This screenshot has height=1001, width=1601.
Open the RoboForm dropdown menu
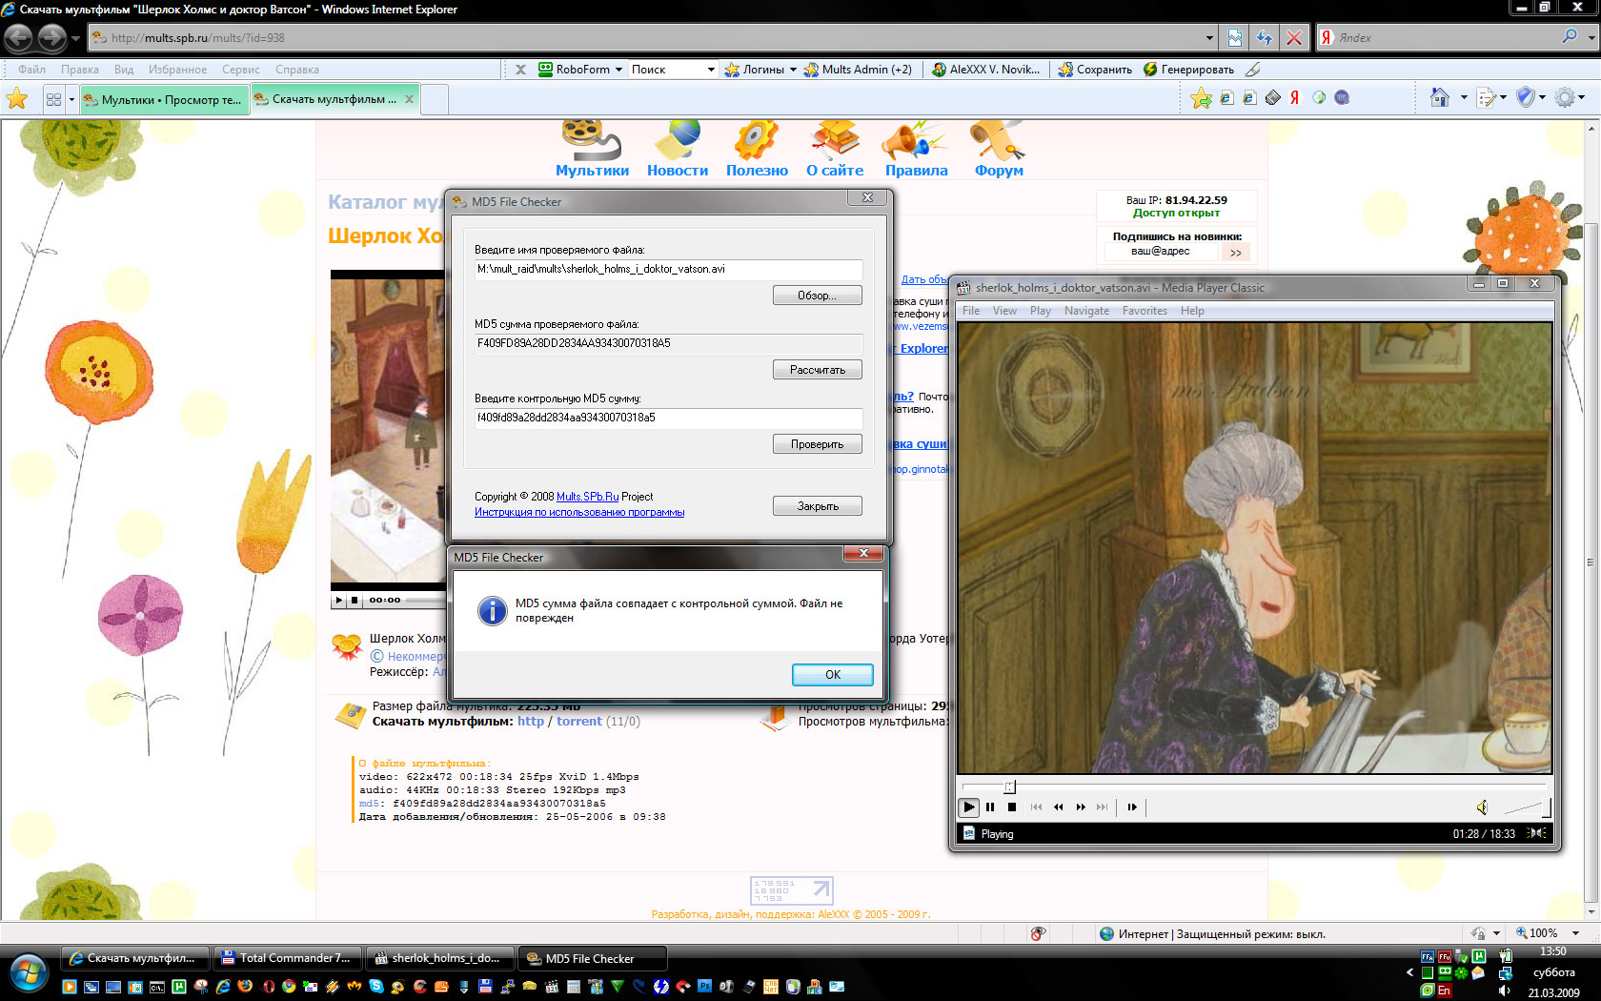tap(618, 70)
